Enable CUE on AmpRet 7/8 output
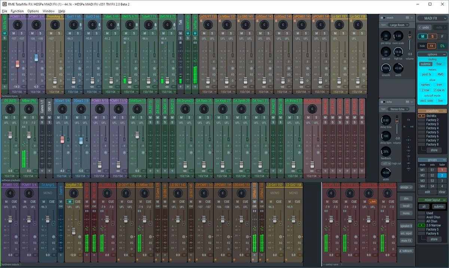Image resolution: width=449 pixels, height=268 pixels. [x=78, y=201]
